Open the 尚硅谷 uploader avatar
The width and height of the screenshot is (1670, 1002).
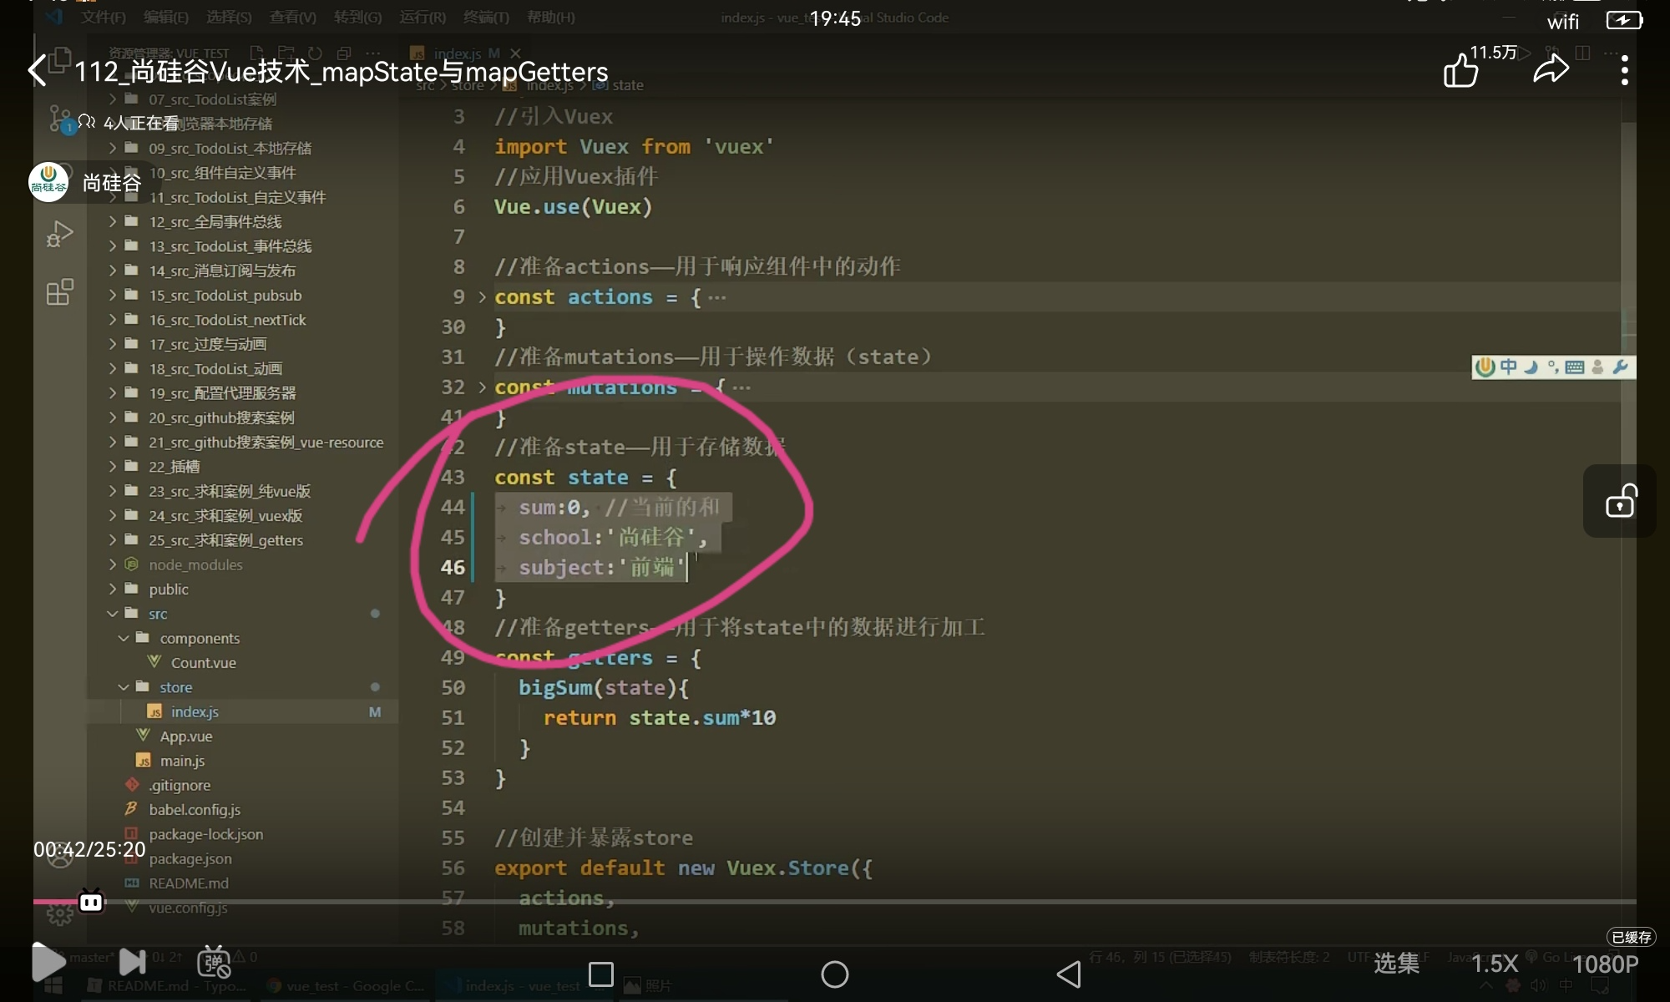48,182
